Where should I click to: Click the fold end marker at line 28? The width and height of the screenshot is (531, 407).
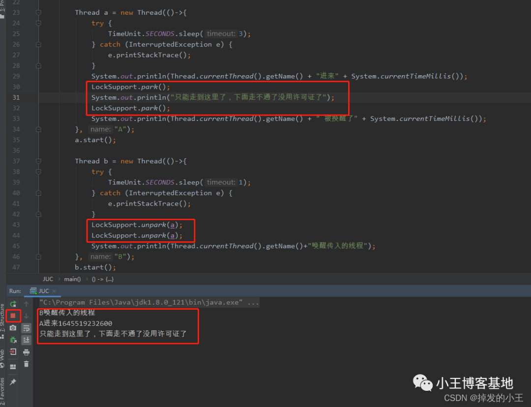point(38,66)
